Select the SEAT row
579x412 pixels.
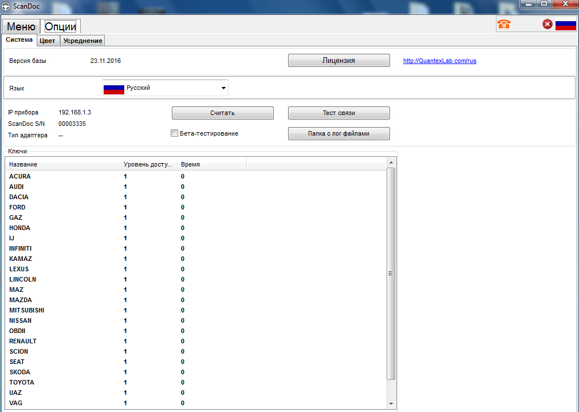point(196,362)
